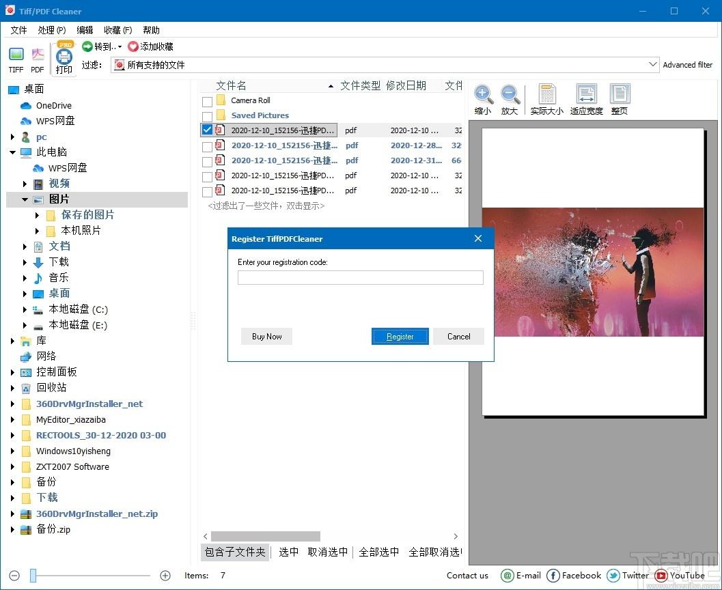This screenshot has height=590, width=722.
Task: Expand the 库 library node
Action: tap(13, 341)
